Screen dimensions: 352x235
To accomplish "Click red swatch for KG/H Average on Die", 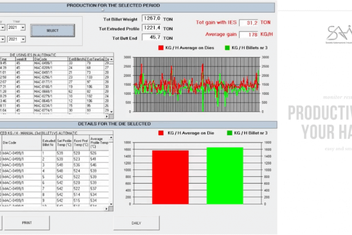I will click(161, 133).
